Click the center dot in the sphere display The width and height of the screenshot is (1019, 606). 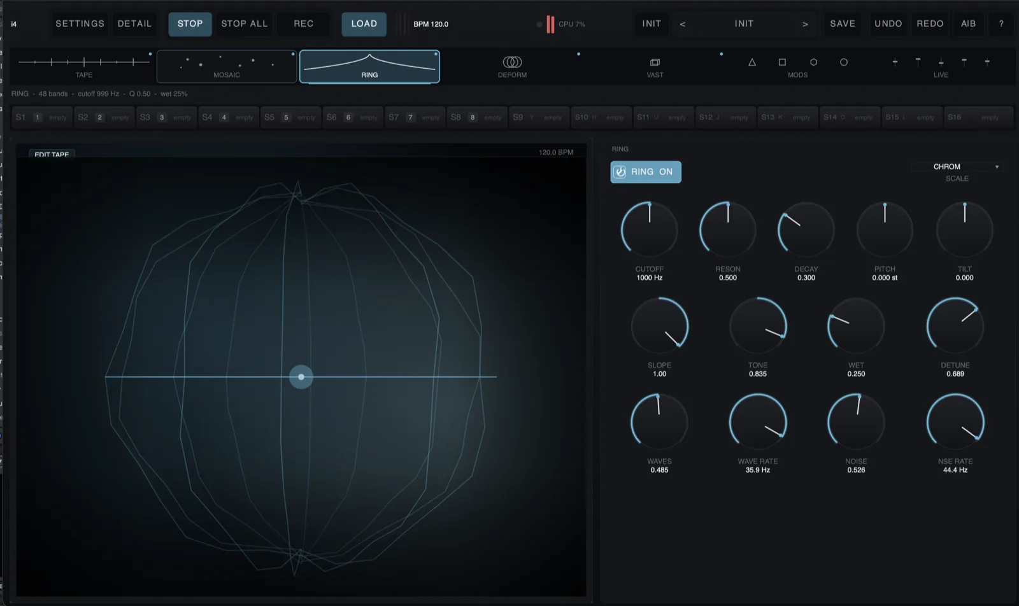[x=301, y=377]
